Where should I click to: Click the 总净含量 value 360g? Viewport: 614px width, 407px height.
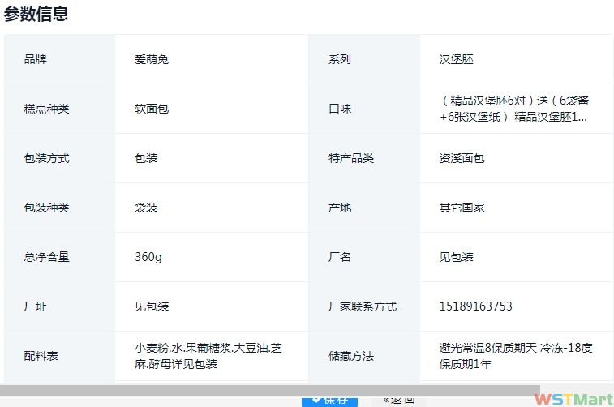tap(148, 257)
